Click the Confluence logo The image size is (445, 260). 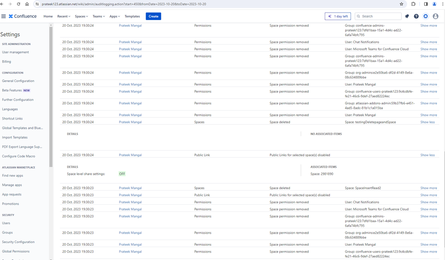tap(23, 16)
